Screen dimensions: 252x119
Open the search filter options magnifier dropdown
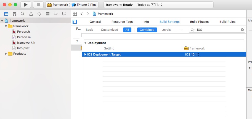[193, 30]
